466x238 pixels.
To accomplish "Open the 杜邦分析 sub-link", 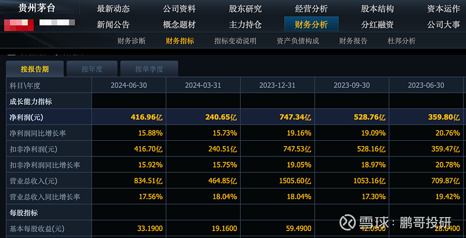I will coord(401,41).
